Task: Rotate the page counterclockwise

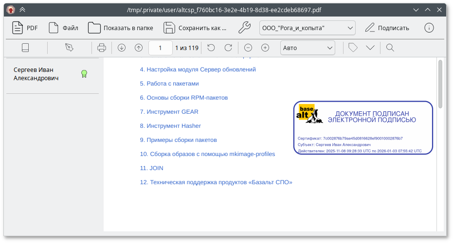Action: 211,48
